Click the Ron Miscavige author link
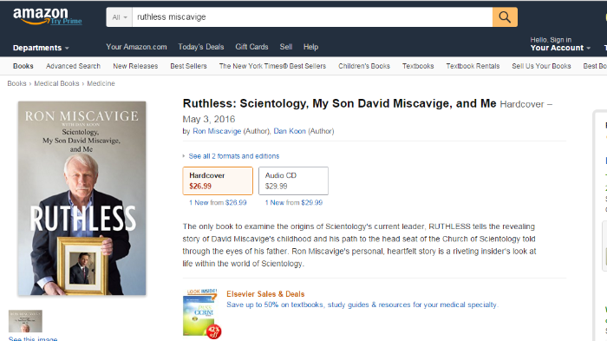Screen dimensions: 607x341 (217, 131)
